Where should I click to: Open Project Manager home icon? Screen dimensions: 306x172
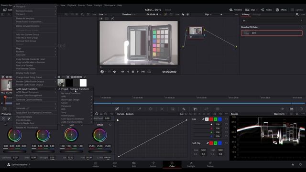(x=293, y=164)
